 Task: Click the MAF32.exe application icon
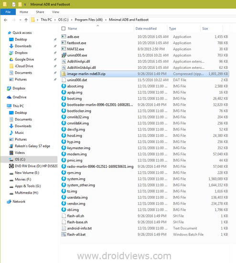coord(64,49)
